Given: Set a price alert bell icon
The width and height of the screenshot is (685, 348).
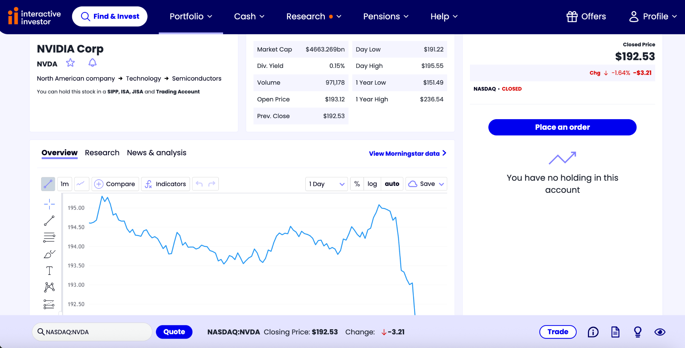Looking at the screenshot, I should coord(92,63).
